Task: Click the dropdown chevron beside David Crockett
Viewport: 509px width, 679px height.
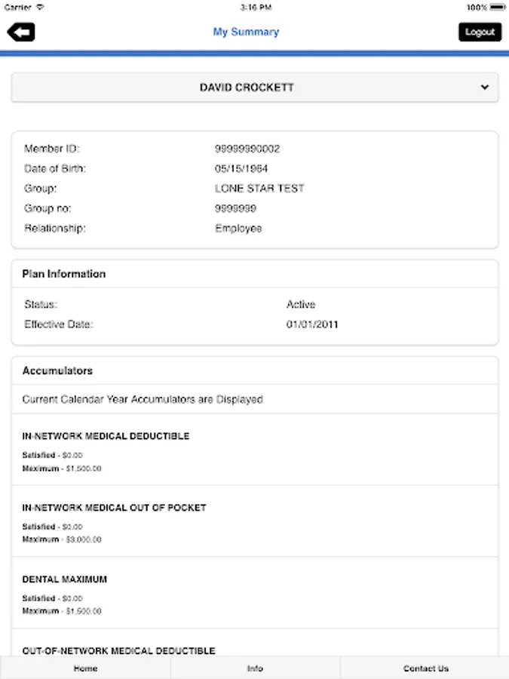Action: 484,88
